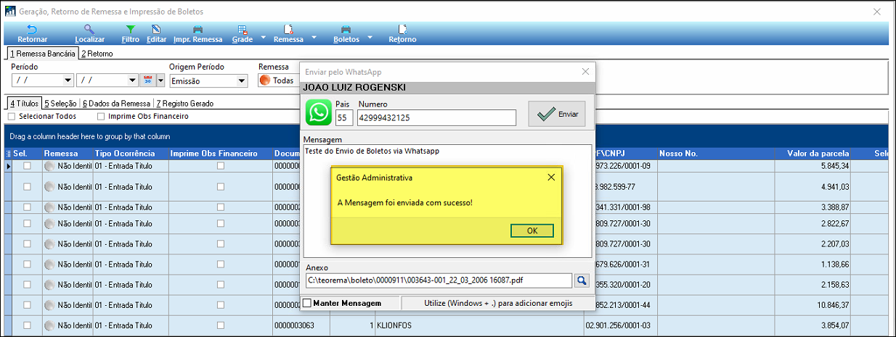This screenshot has width=896, height=337.
Task: Expand the Remessa toolbar dropdown arrow
Action: tap(314, 36)
